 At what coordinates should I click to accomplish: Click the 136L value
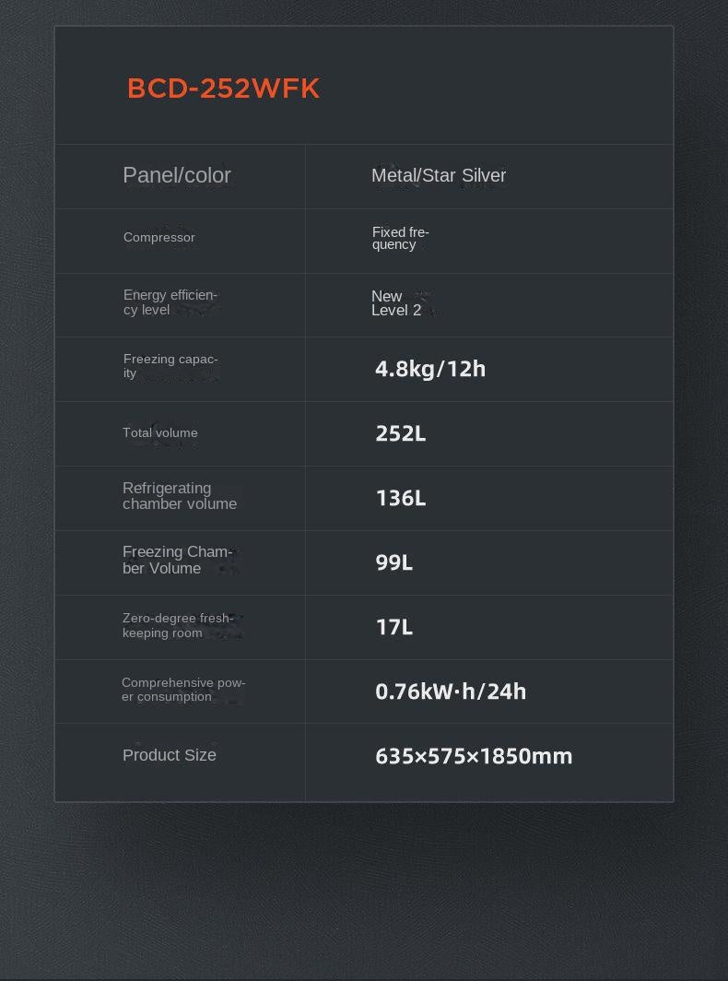pos(401,498)
